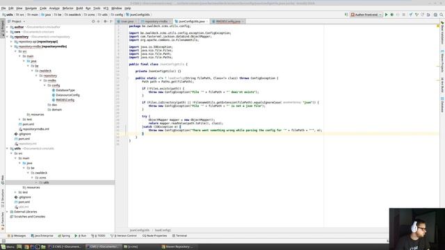The width and height of the screenshot is (445, 250).
Task: Close the JsonConfigUtils.java tab
Action: (207, 22)
